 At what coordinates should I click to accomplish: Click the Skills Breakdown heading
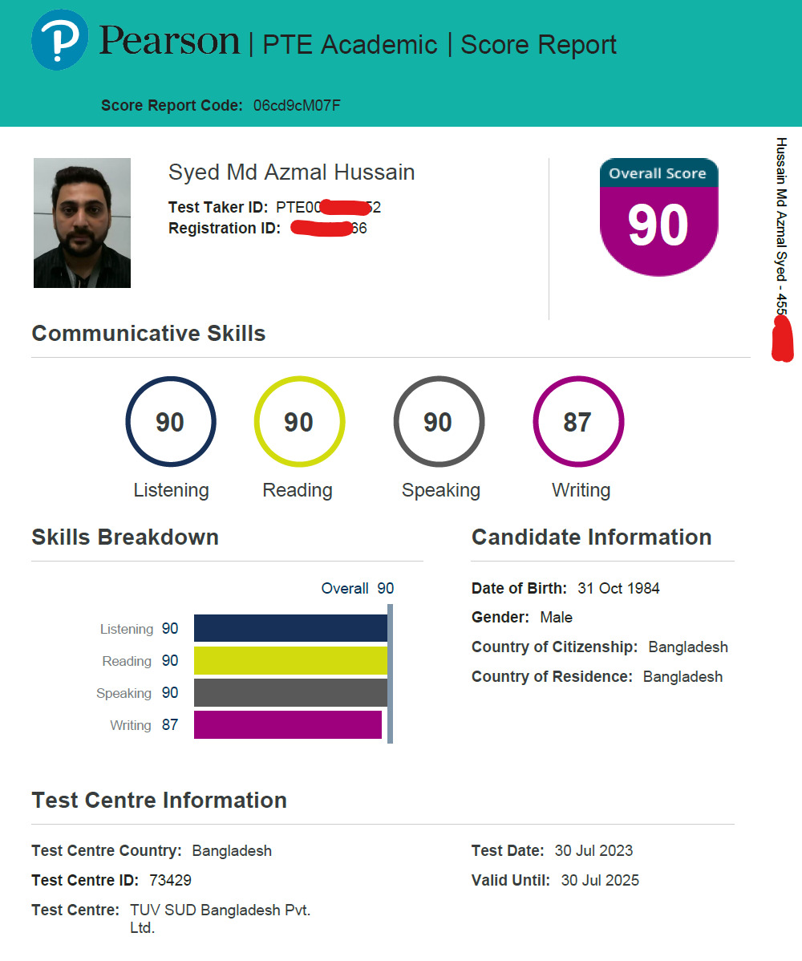[125, 537]
